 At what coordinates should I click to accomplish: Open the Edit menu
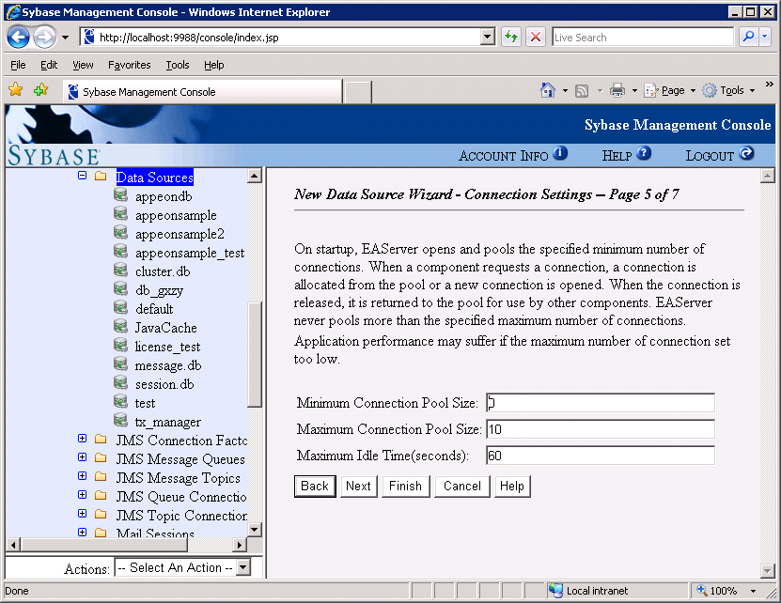(x=49, y=65)
